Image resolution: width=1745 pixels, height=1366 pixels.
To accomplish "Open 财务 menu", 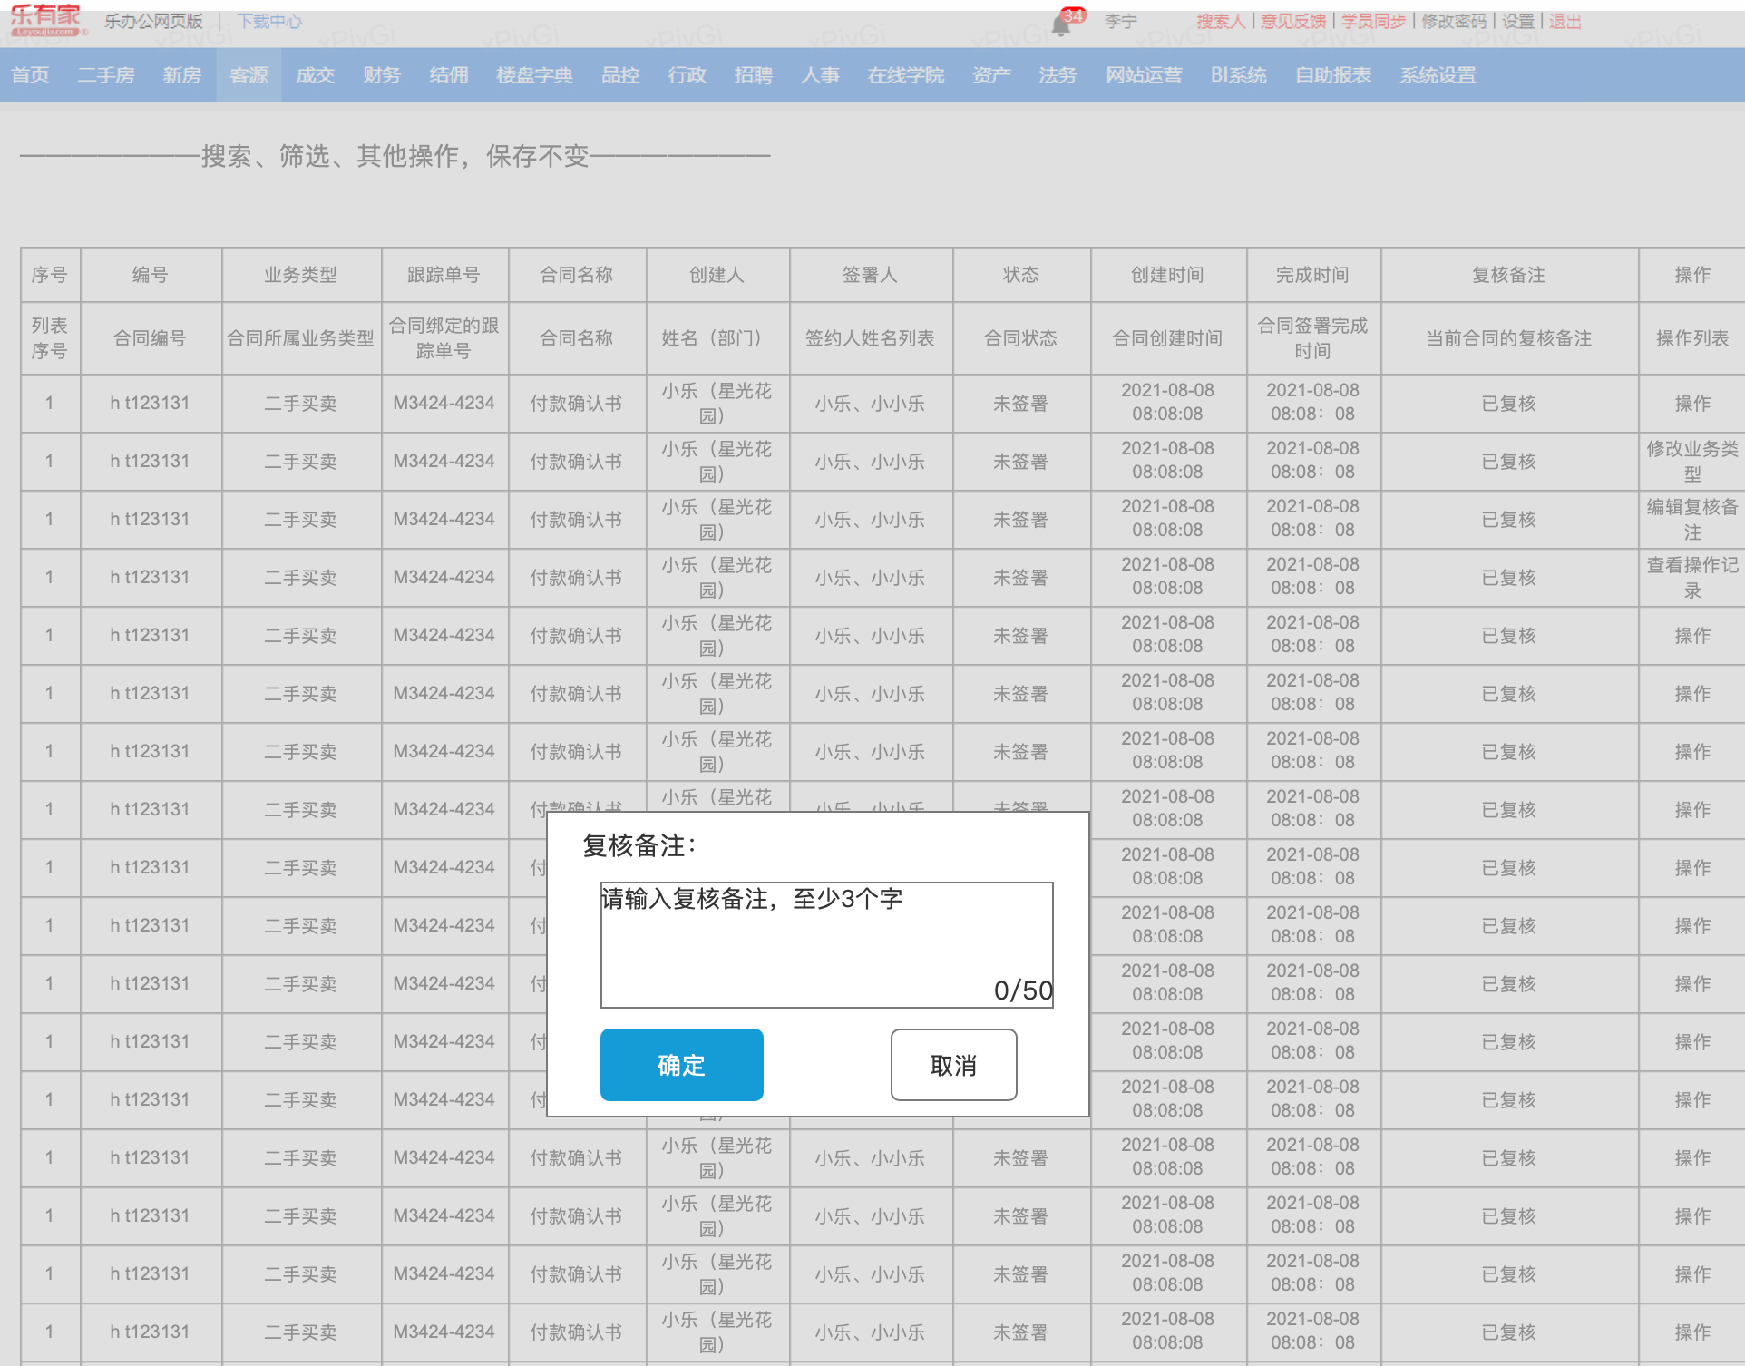I will (x=381, y=75).
